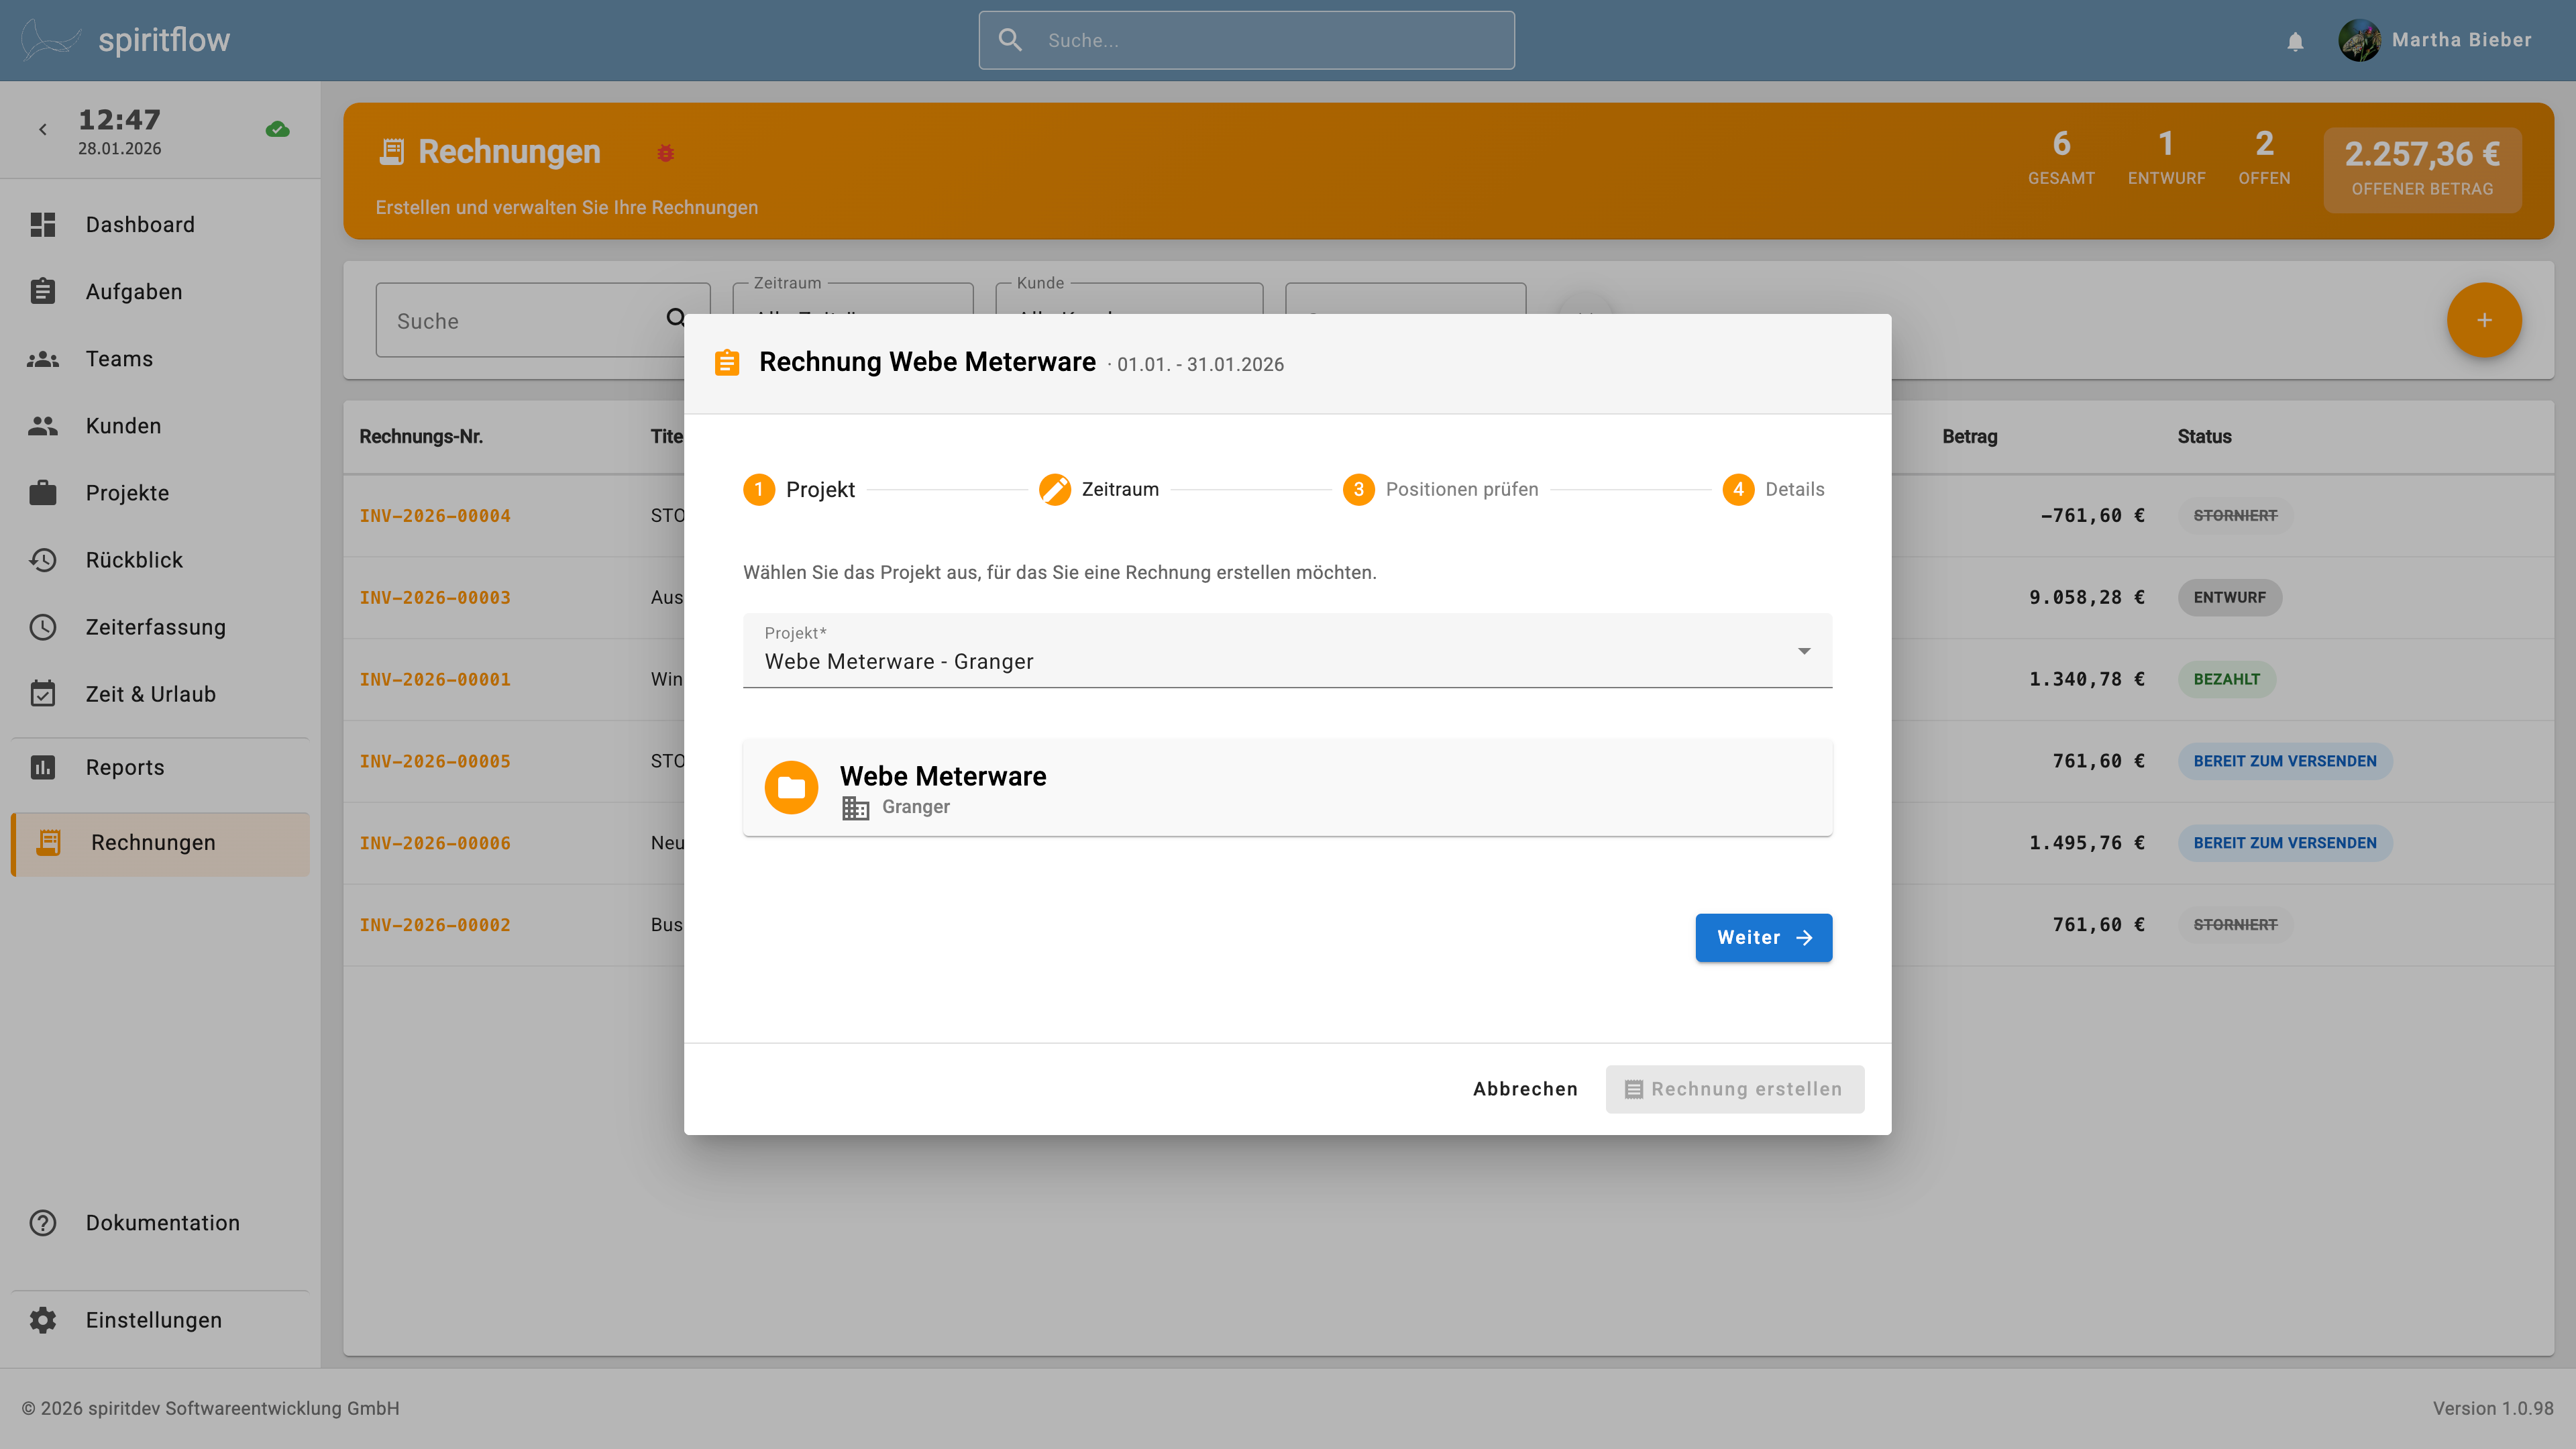This screenshot has height=1449, width=2576.
Task: Open the Dashboard icon in the sidebar
Action: pyautogui.click(x=43, y=224)
